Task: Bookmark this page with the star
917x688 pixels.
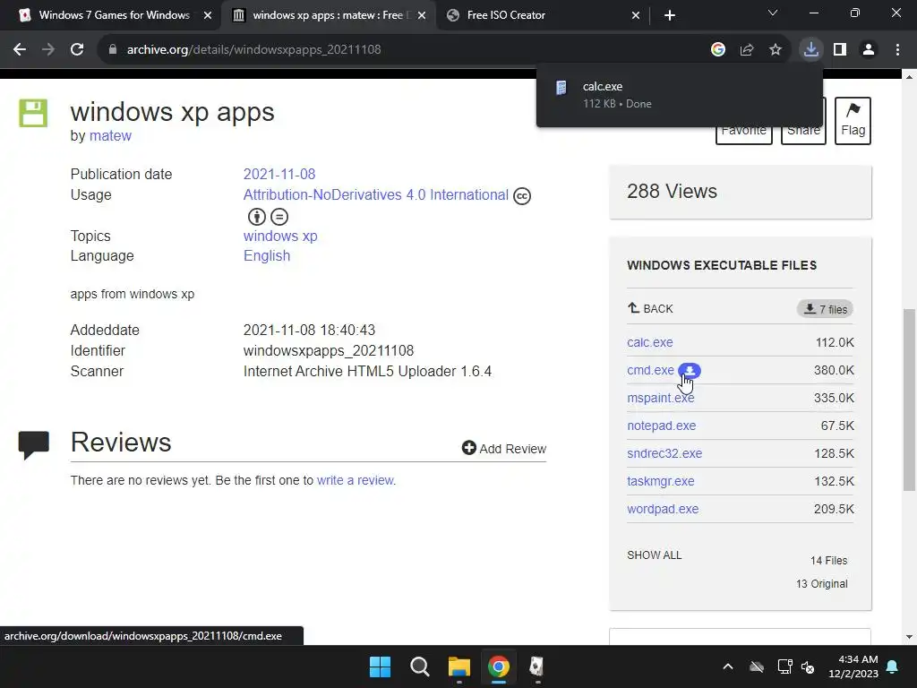Action: click(776, 50)
